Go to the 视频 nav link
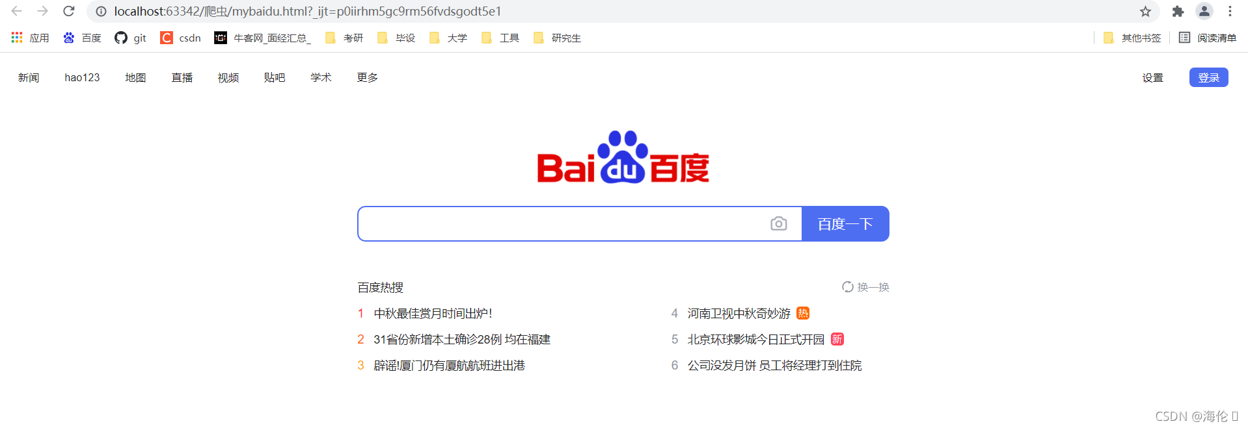Viewport: 1248px width, 428px height. [x=228, y=77]
